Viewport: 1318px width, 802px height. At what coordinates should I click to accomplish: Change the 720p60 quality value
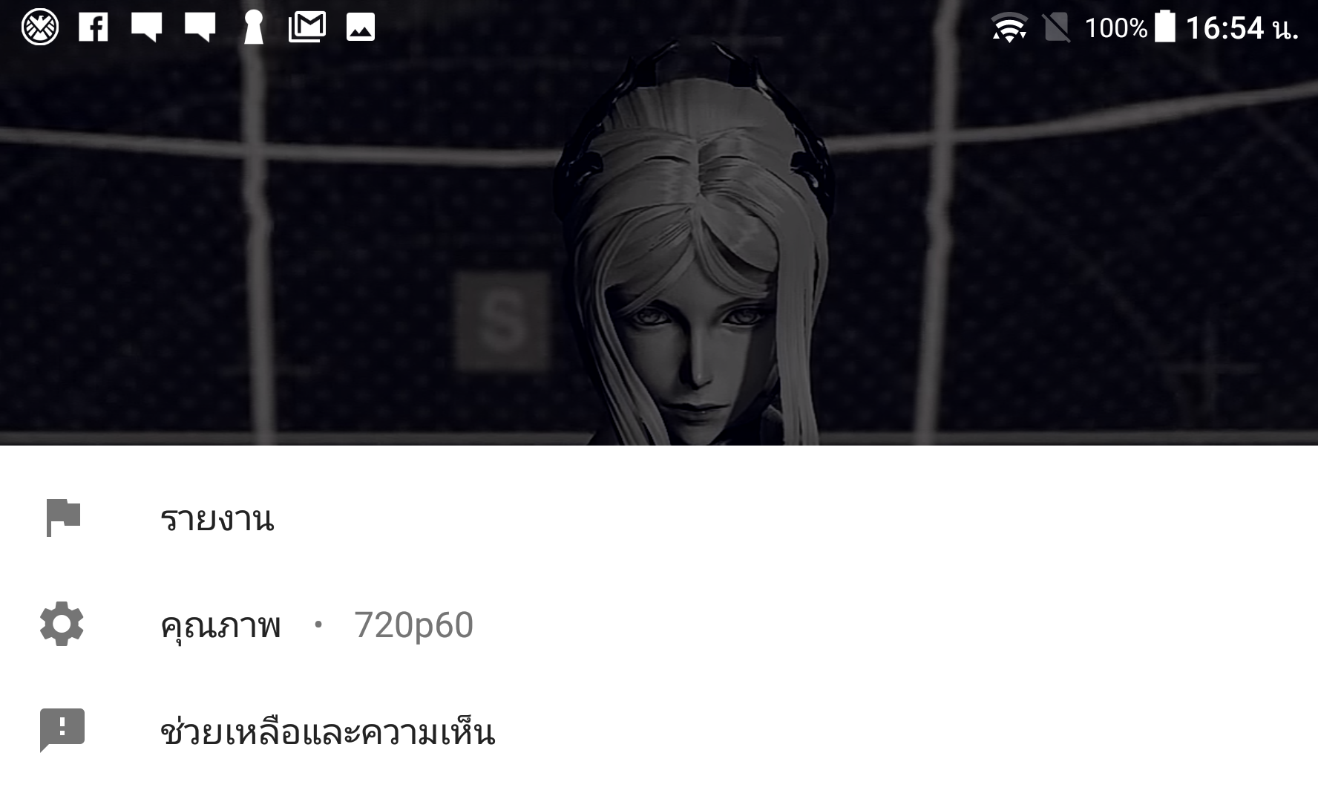coord(413,625)
